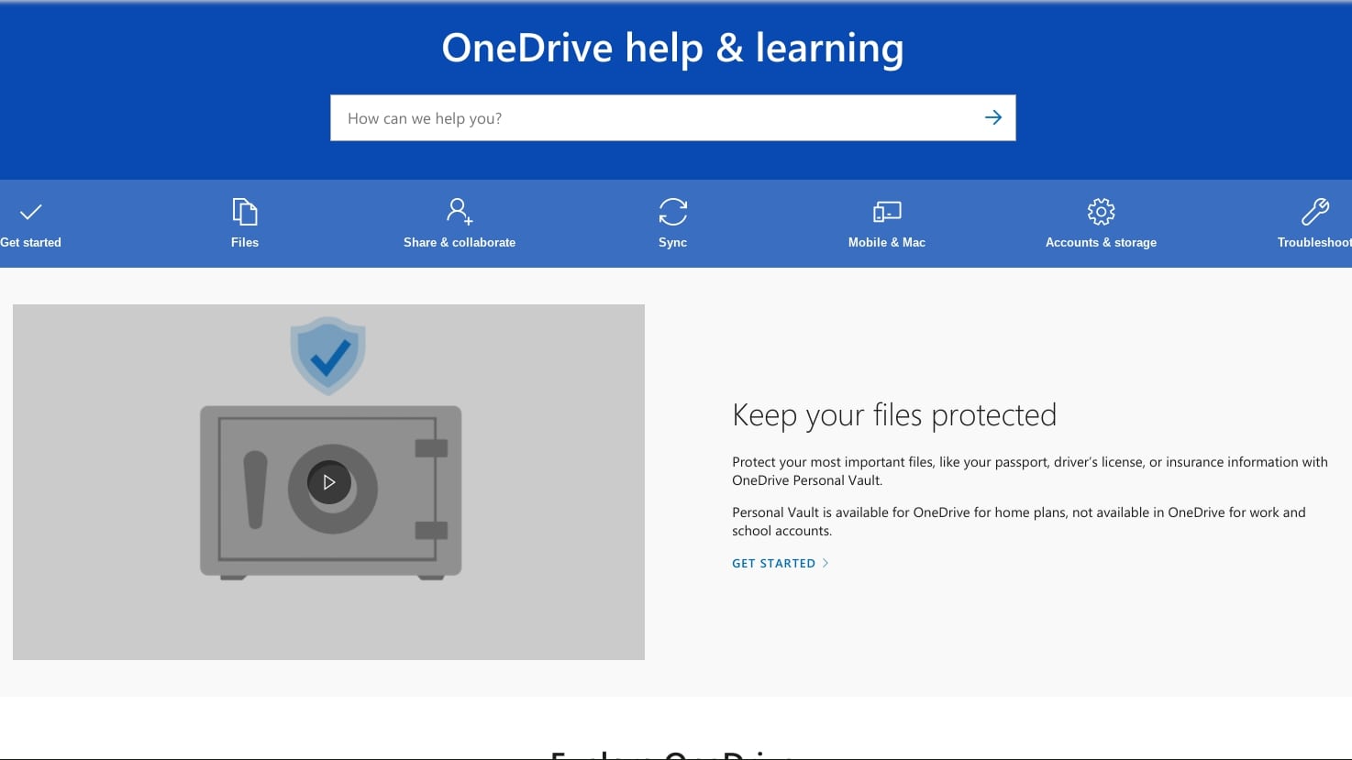The image size is (1352, 760).
Task: Click the 'OneDrive help & learning' title
Action: click(672, 48)
